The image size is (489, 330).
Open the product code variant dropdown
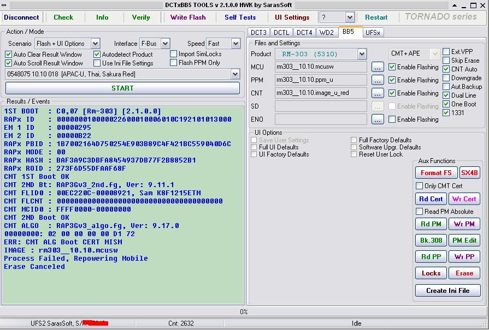coord(235,74)
